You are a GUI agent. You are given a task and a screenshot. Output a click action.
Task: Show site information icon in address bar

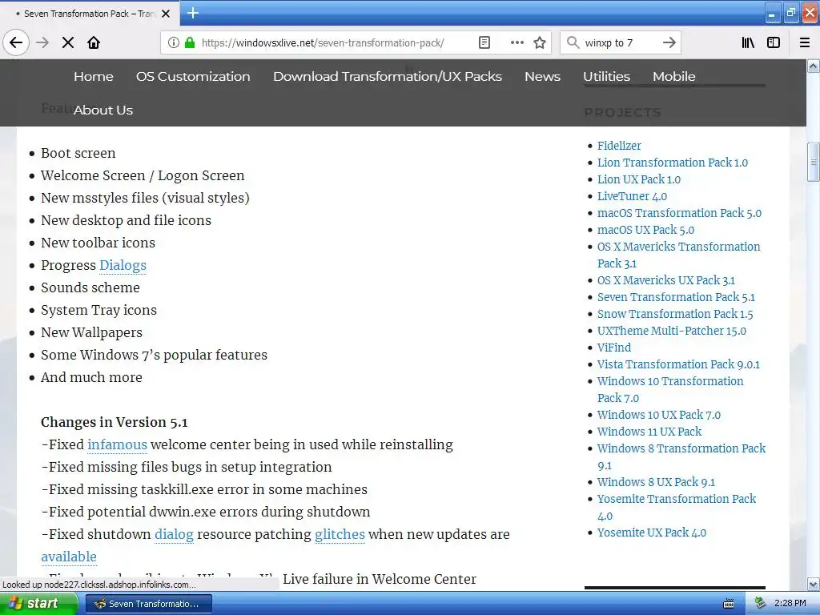pos(174,42)
